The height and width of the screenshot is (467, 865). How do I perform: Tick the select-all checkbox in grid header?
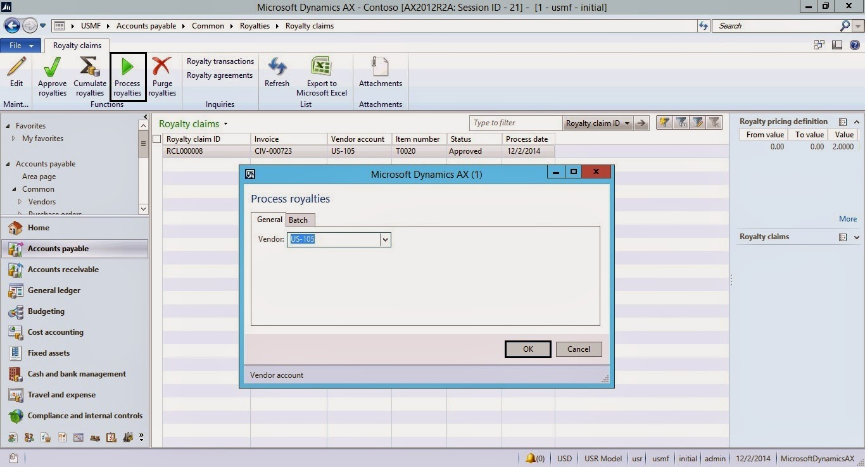coord(157,139)
